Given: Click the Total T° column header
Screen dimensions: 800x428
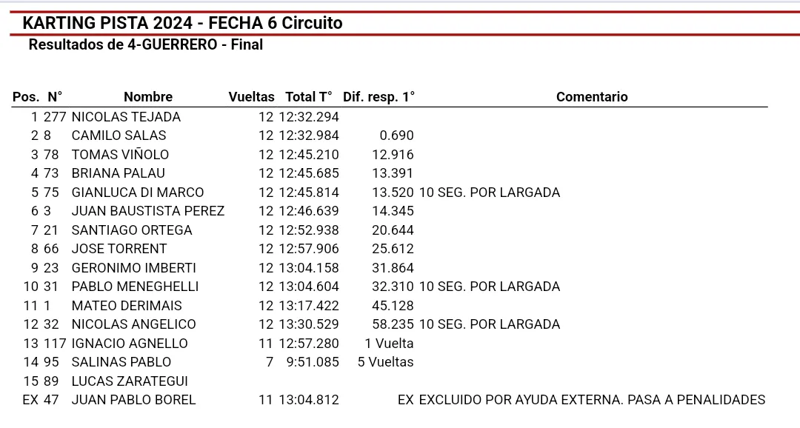Looking at the screenshot, I should (309, 97).
